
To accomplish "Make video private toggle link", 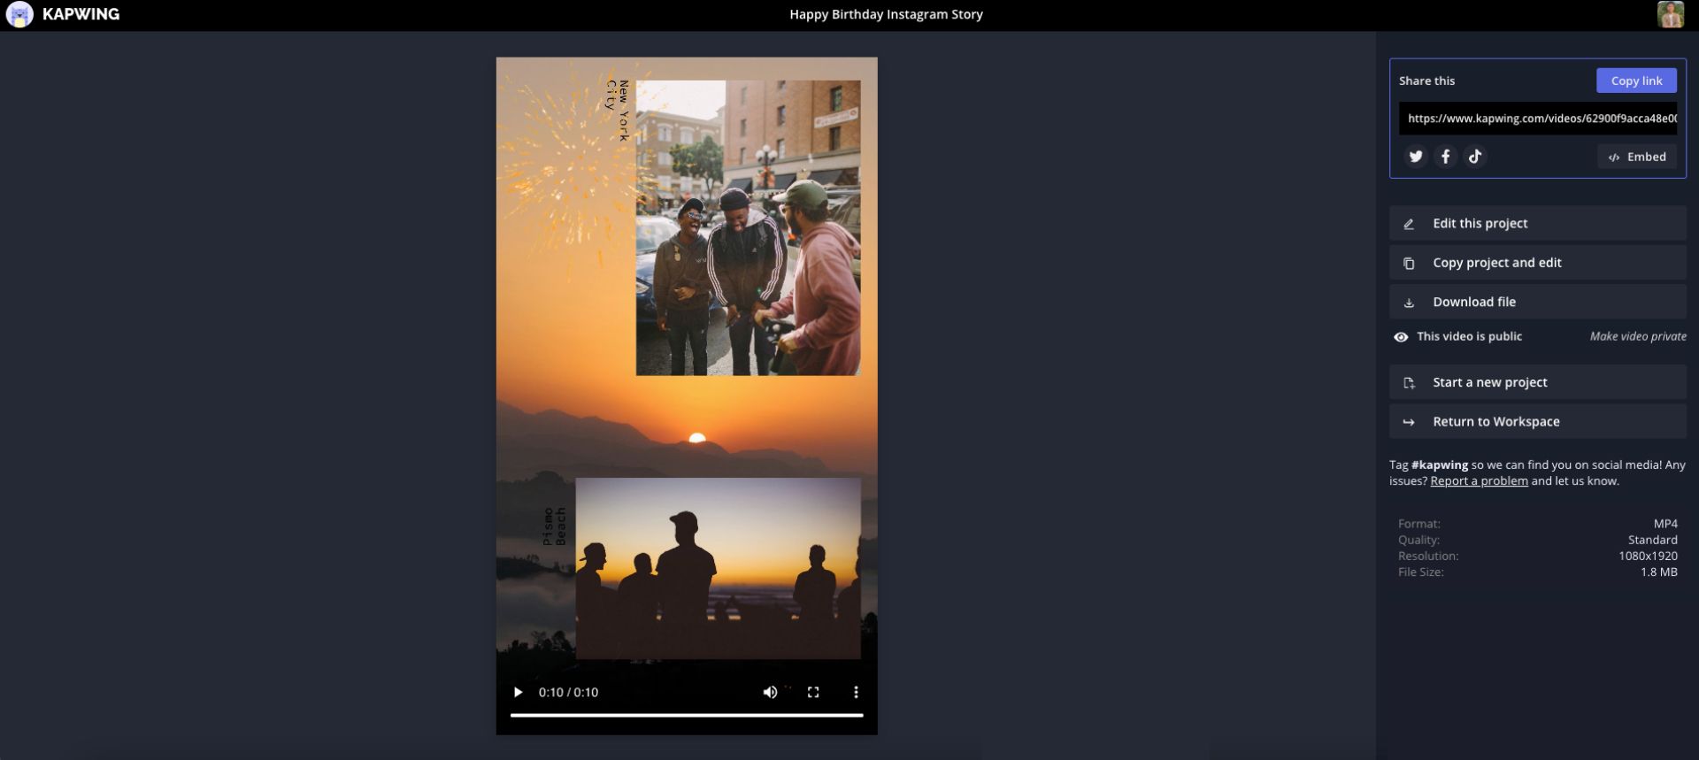I will (x=1637, y=336).
